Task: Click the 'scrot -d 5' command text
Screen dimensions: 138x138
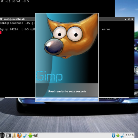Action: 20,1
